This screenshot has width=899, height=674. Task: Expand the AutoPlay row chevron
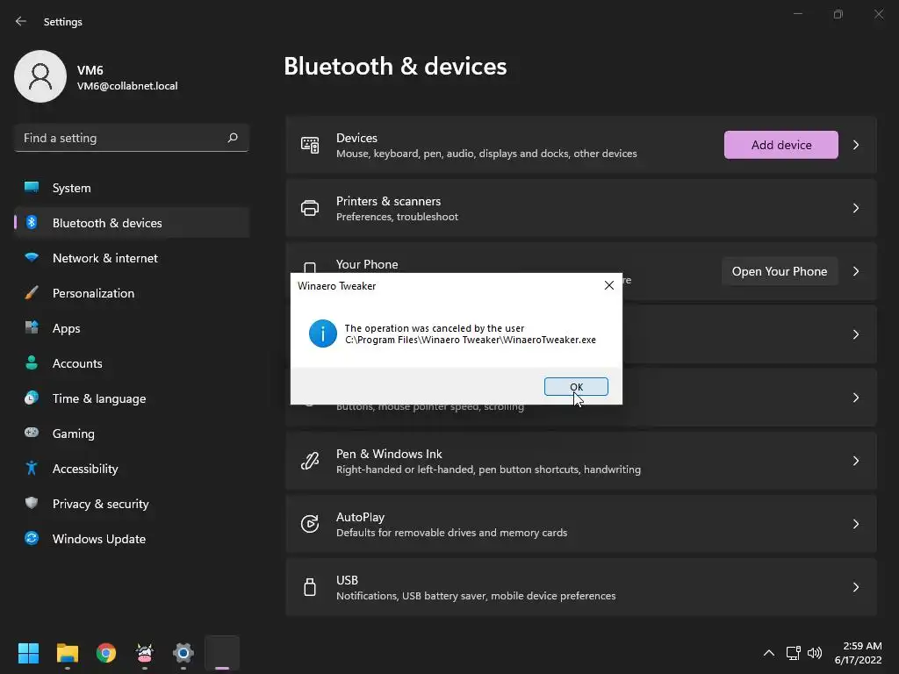[x=855, y=524]
